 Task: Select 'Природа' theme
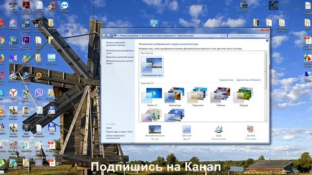[244, 97]
